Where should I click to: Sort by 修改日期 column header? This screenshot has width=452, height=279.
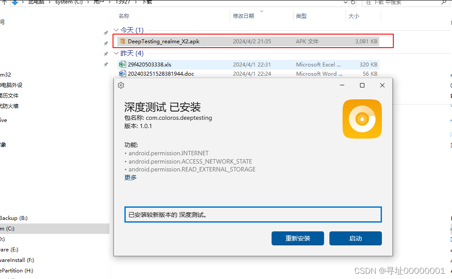coord(244,16)
